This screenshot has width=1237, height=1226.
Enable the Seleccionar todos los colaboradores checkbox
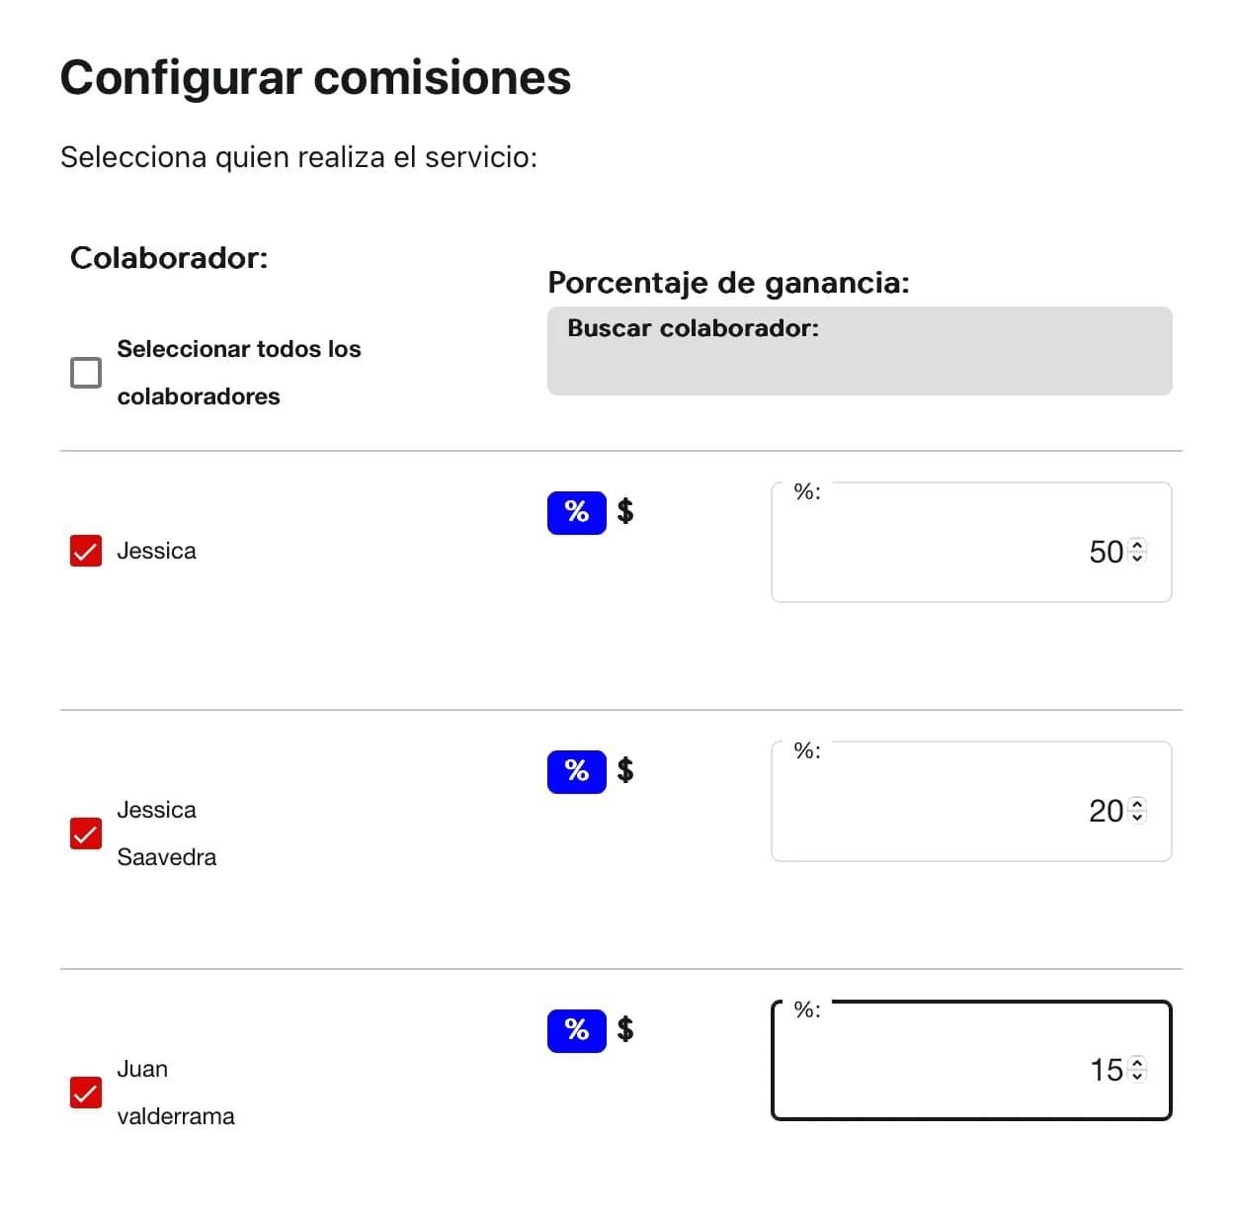[x=86, y=372]
